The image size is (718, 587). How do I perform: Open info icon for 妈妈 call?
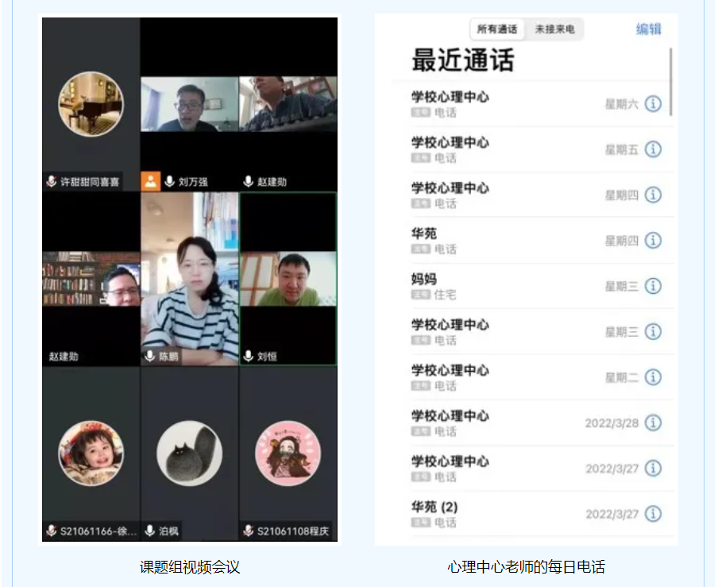653,286
